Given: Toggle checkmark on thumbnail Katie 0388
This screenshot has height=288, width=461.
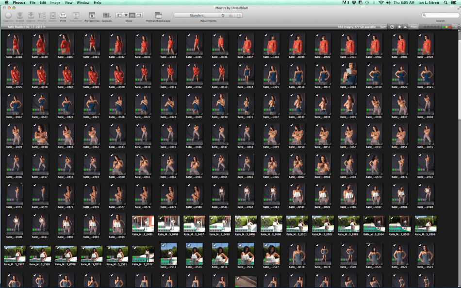Looking at the screenshot, I should pos(8,35).
